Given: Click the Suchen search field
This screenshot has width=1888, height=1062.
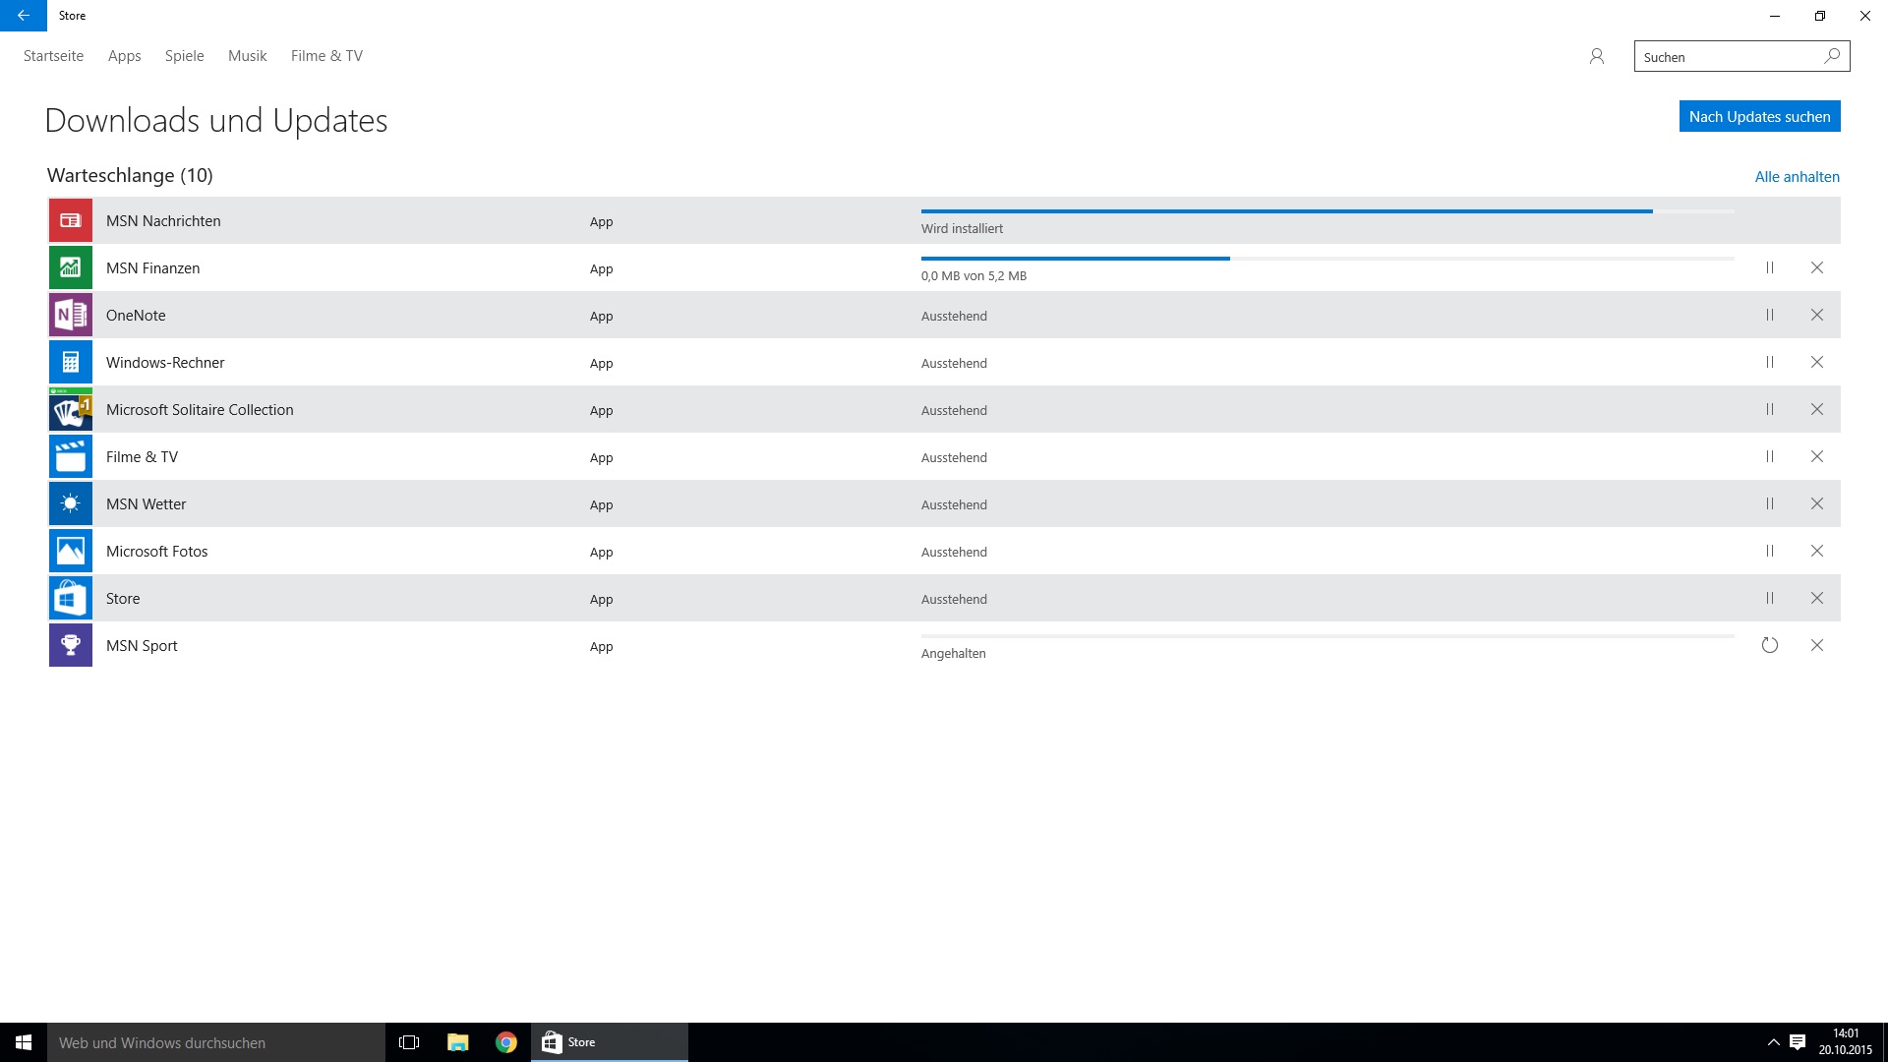Looking at the screenshot, I should [x=1726, y=57].
